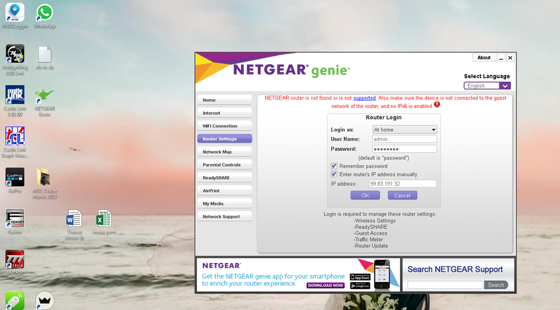
Task: Click the DOWNLOAD NOW button
Action: pyautogui.click(x=325, y=285)
